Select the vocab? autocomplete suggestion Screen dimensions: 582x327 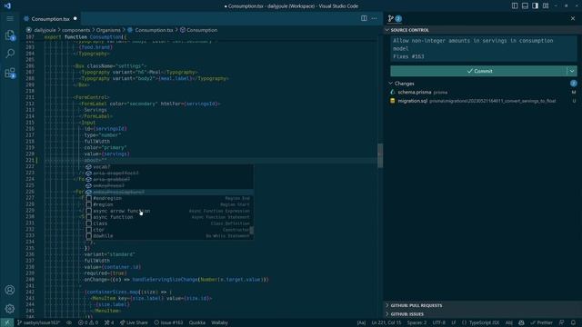pos(169,167)
